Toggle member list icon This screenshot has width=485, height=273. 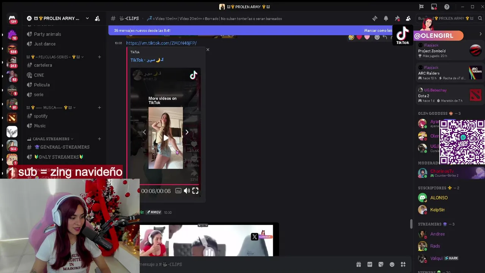pyautogui.click(x=408, y=18)
